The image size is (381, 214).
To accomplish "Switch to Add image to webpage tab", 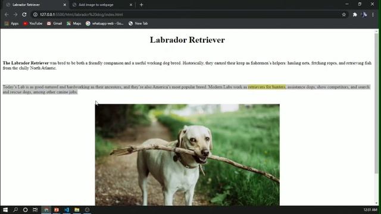I will [x=102, y=5].
